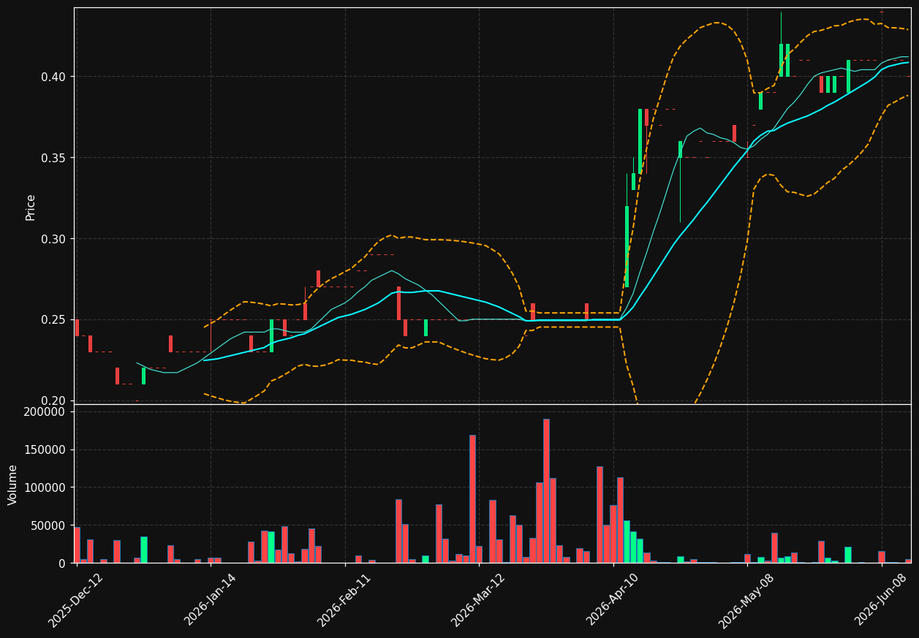Click the 0.40 price tick label

[x=54, y=77]
